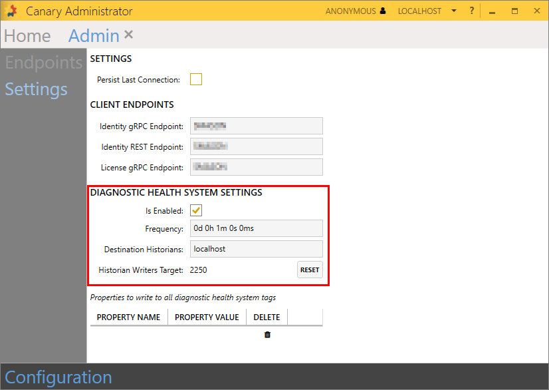Click the PROPERTY NAME column header
Image resolution: width=549 pixels, height=390 pixels.
128,317
